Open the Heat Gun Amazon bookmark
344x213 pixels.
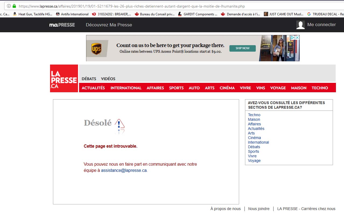(33, 14)
